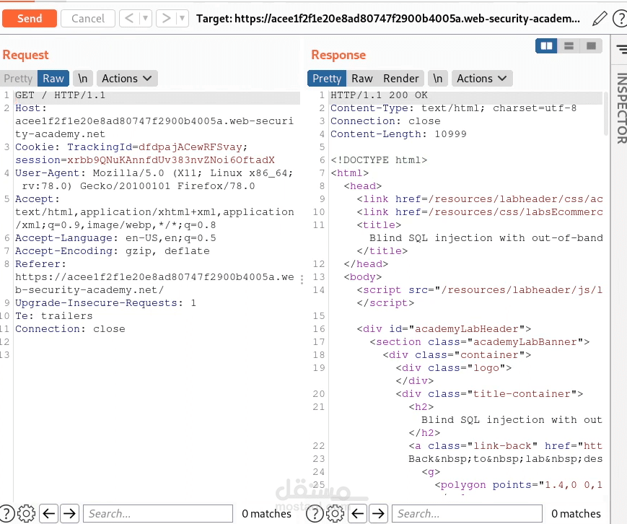
Task: Click the Response search input field
Action: click(x=467, y=514)
